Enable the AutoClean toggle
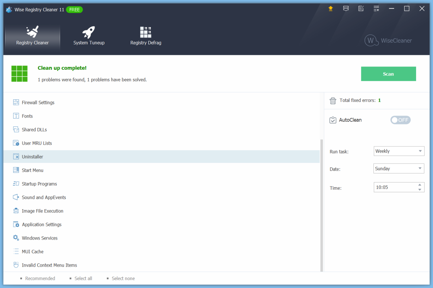This screenshot has height=288, width=433. tap(400, 120)
